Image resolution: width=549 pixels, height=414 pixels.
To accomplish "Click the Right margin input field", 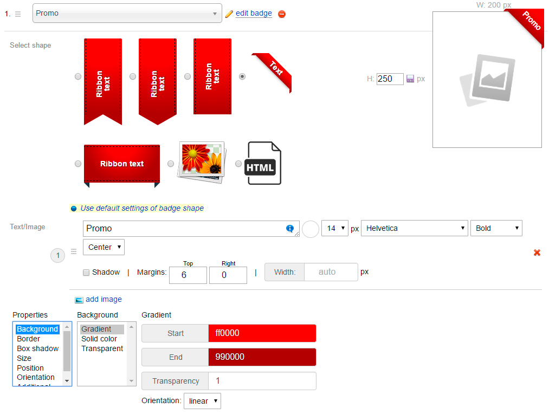I will pyautogui.click(x=228, y=275).
